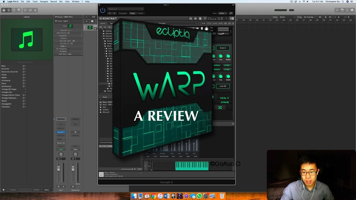This screenshot has height=200, width=356.
Task: Open the Window menu
Action: (x=76, y=1)
